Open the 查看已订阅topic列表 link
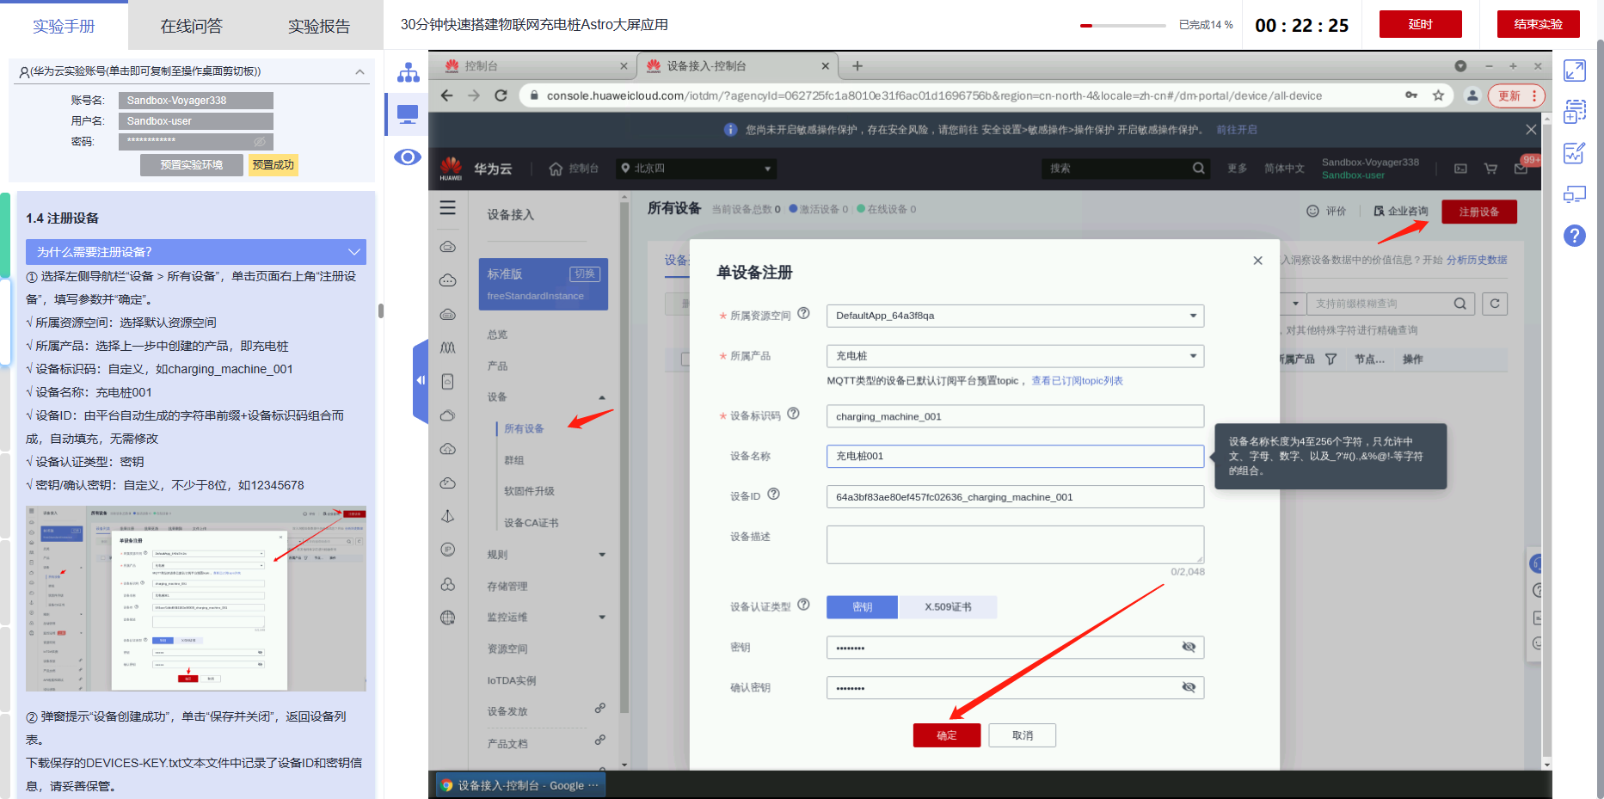Image resolution: width=1604 pixels, height=799 pixels. tap(1077, 381)
